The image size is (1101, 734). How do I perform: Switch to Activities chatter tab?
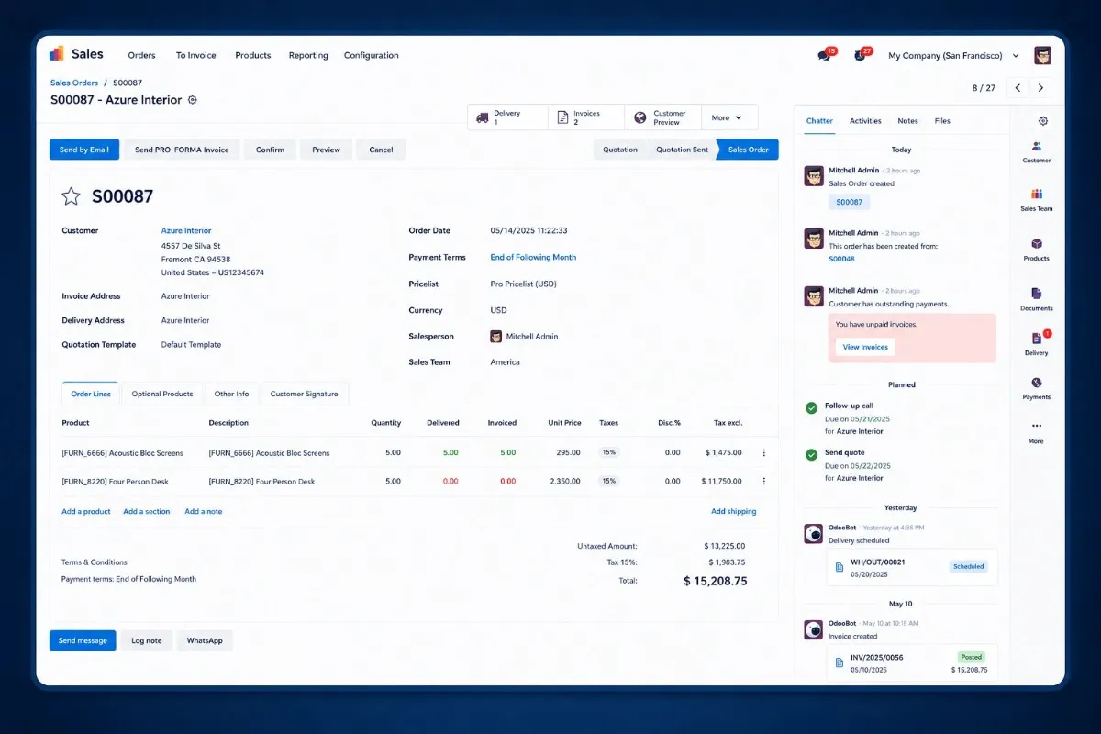point(865,121)
